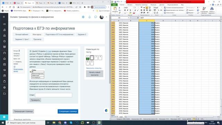Open notifications bell on the trainer site

[89, 17]
